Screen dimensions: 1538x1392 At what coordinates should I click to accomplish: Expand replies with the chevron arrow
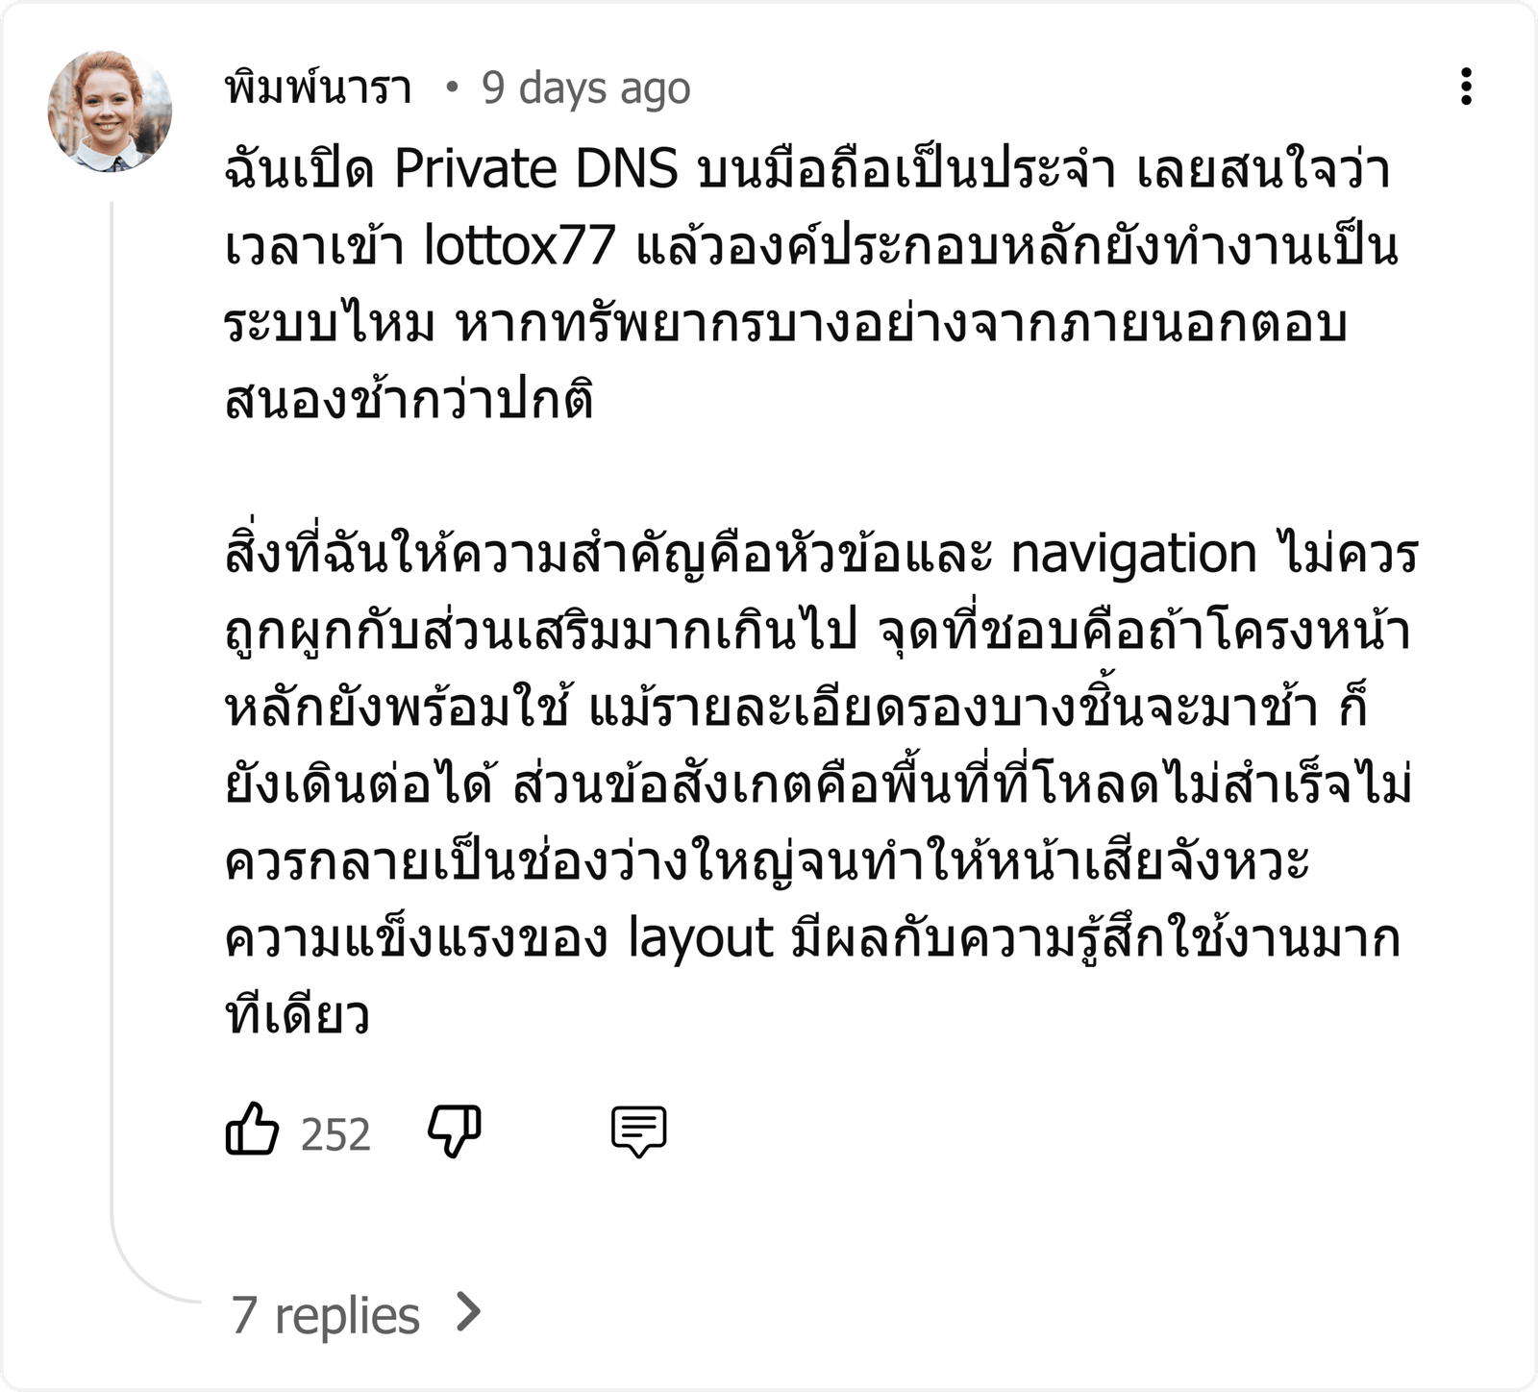468,1312
